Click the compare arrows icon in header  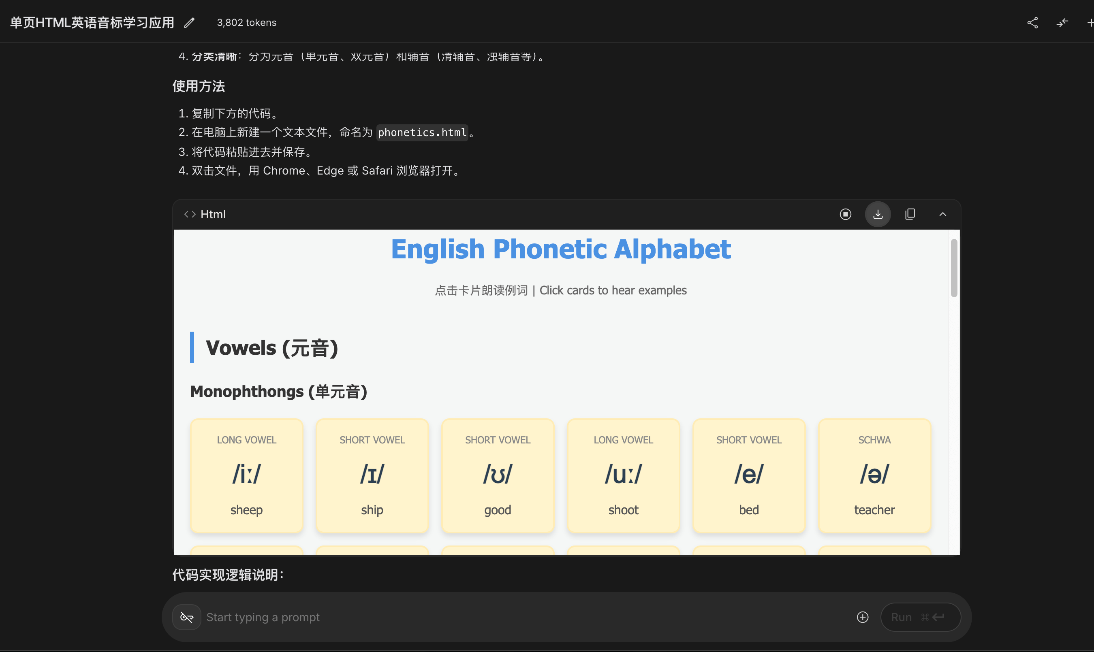(1062, 23)
